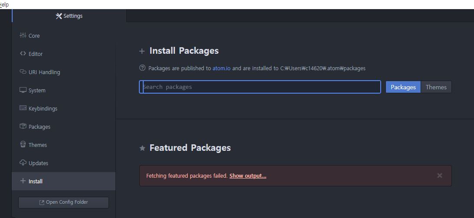474x218 pixels.
Task: Click the question mark help icon
Action: pyautogui.click(x=142, y=68)
